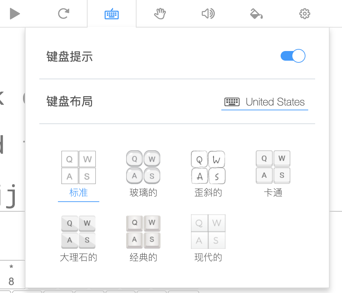
Task: Open the theme color icon
Action: [256, 13]
